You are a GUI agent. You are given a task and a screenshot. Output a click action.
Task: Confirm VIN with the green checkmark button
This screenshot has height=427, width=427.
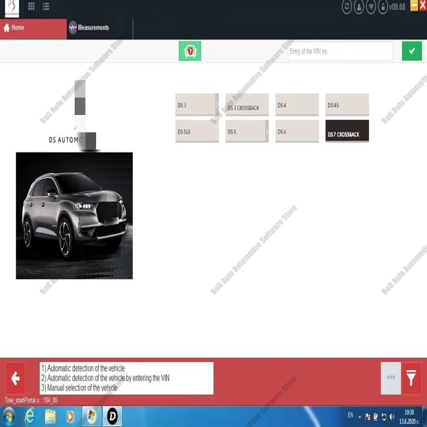tap(412, 51)
